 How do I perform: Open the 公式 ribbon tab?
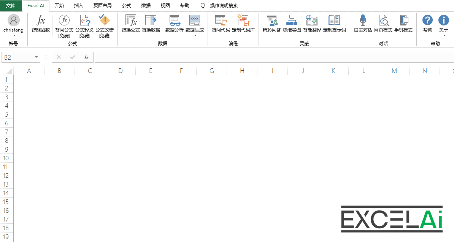click(127, 5)
